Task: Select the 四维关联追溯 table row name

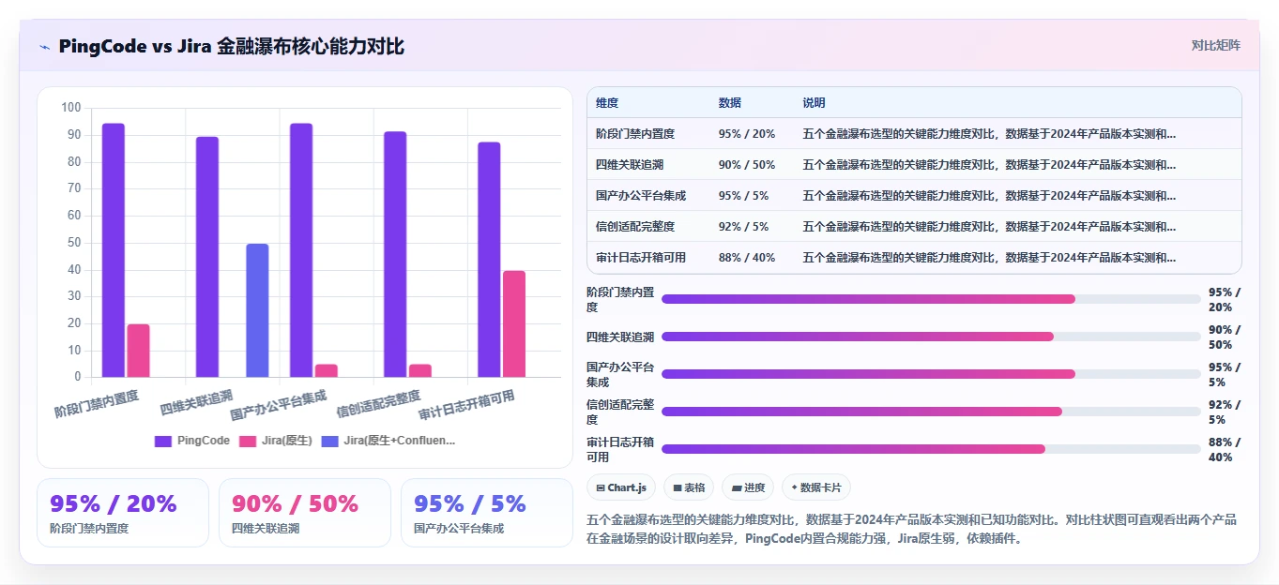Action: 630,165
